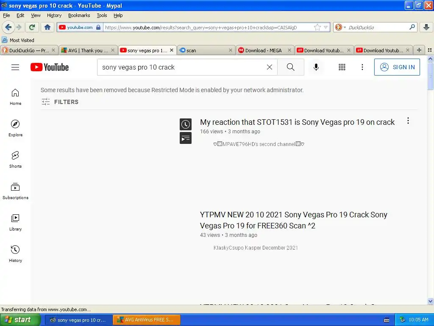Open History in YouTube sidebar
This screenshot has width=434, height=326.
pos(15,254)
